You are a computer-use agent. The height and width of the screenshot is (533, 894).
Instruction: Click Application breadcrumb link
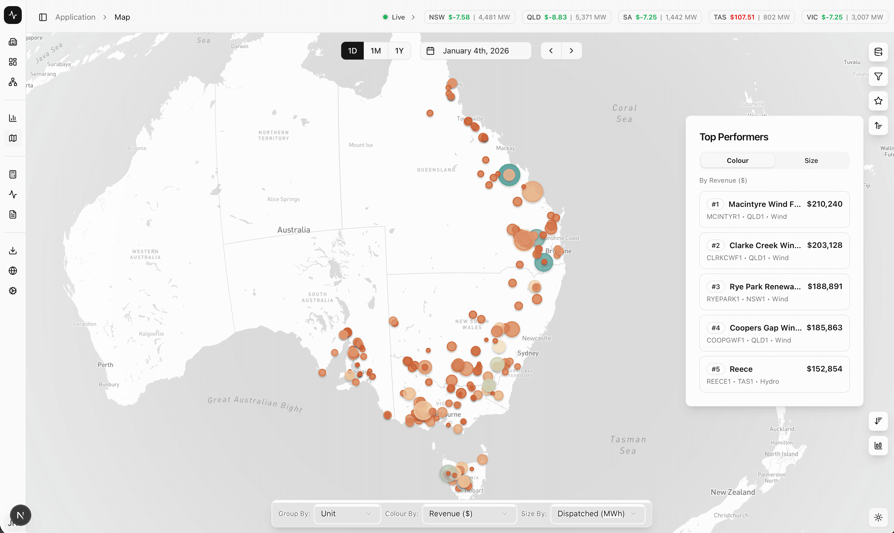tap(75, 17)
